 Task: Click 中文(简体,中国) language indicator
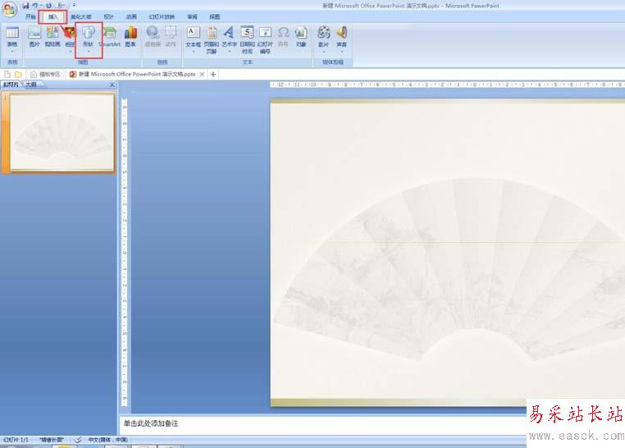click(x=107, y=440)
